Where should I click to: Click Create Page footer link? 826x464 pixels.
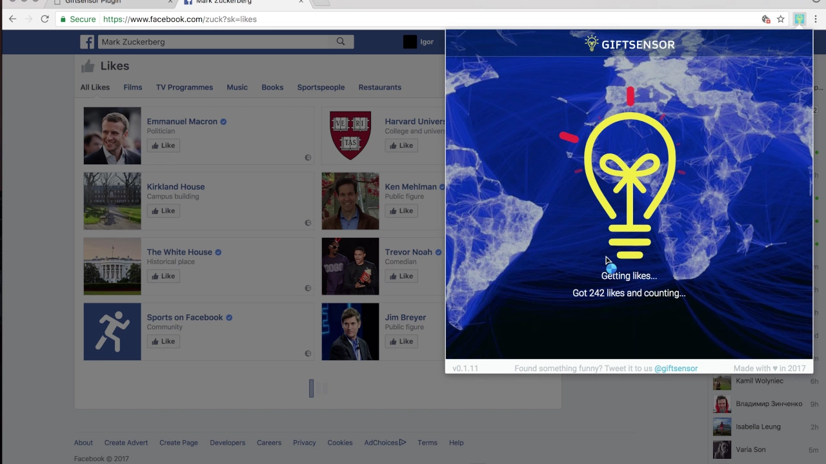click(x=179, y=443)
